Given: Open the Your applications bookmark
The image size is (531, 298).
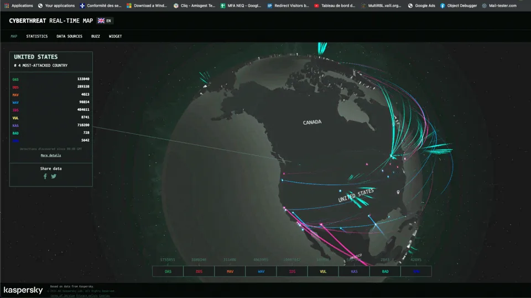Looking at the screenshot, I should click(x=56, y=6).
